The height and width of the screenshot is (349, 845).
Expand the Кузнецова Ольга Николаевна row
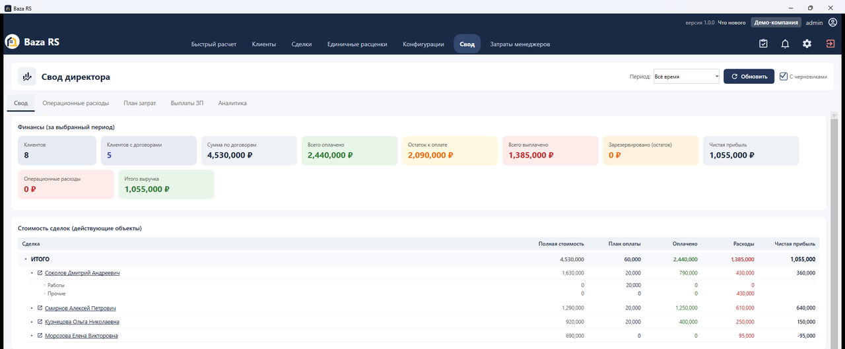click(x=32, y=322)
